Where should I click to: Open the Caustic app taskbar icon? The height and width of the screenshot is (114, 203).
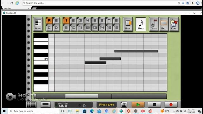[121, 111]
